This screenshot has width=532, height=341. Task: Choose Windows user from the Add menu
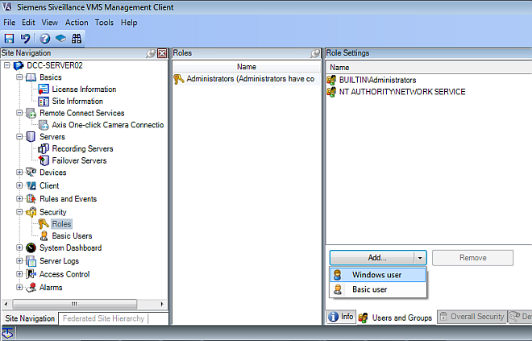tap(377, 275)
